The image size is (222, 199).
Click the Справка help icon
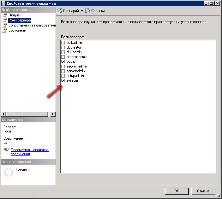[x=87, y=11]
